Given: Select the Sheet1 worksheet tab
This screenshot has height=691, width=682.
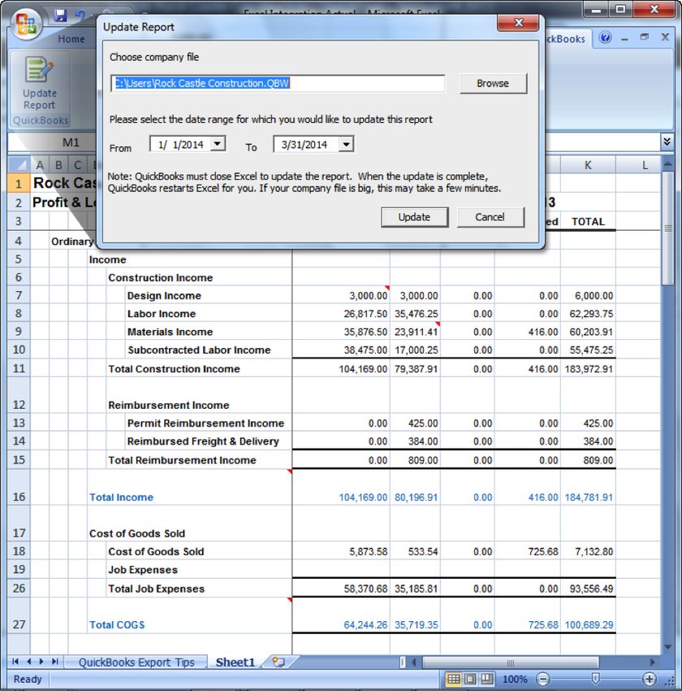Looking at the screenshot, I should 235,663.
